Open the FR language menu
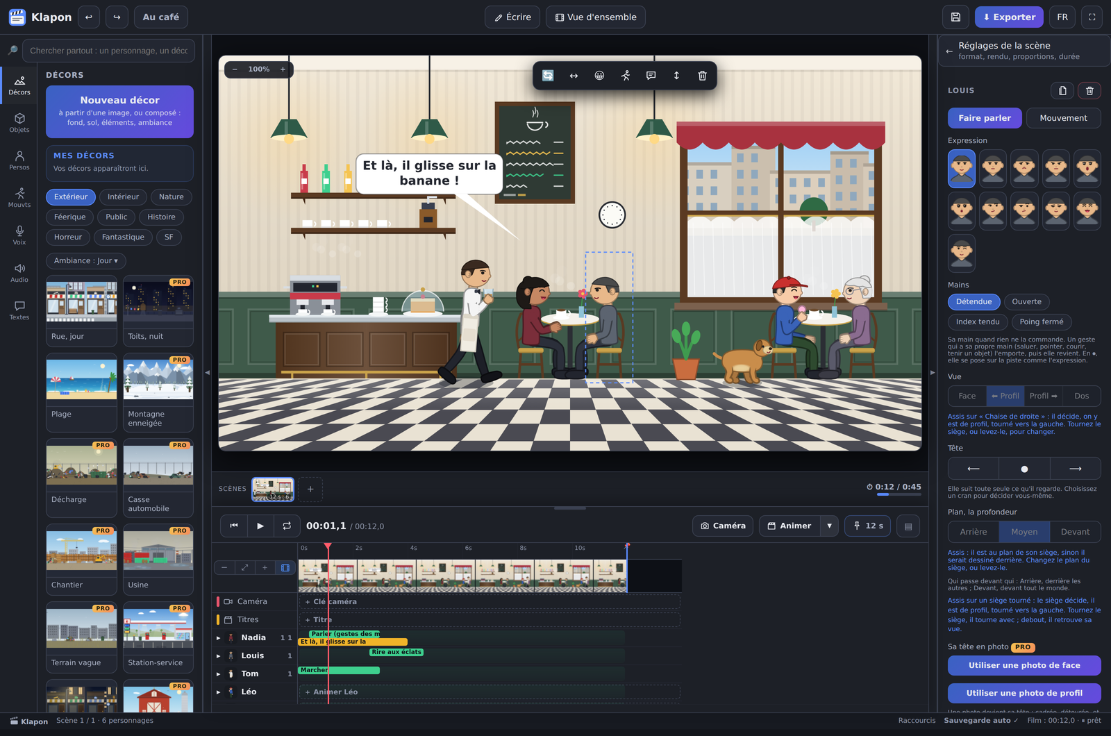The height and width of the screenshot is (736, 1111). (x=1062, y=17)
